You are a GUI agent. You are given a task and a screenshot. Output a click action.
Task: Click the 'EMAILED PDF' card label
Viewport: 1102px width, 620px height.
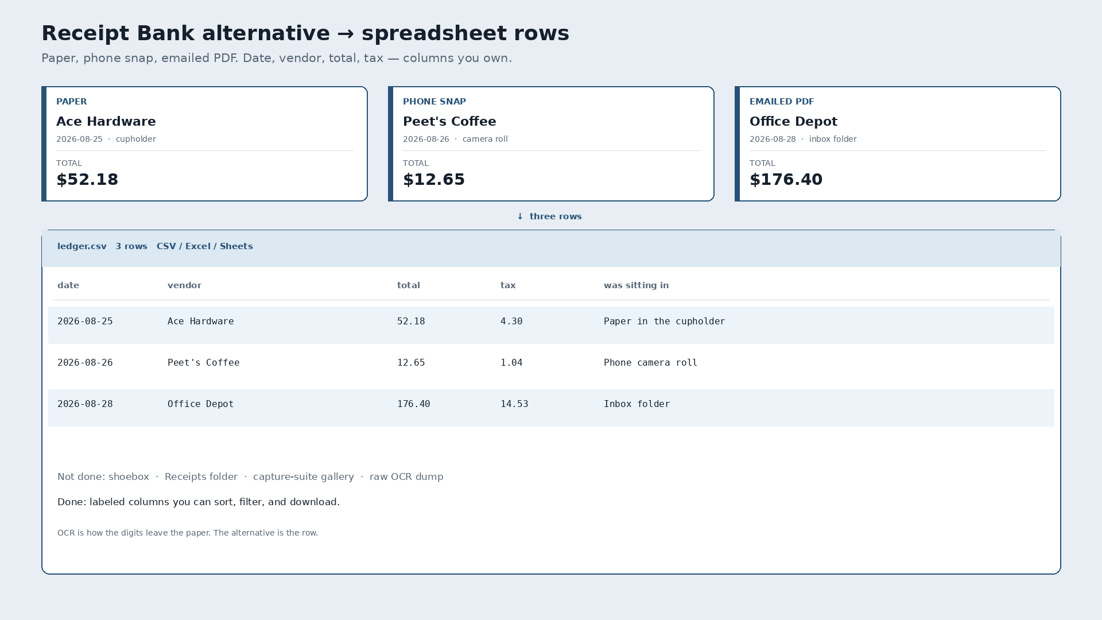[782, 102]
